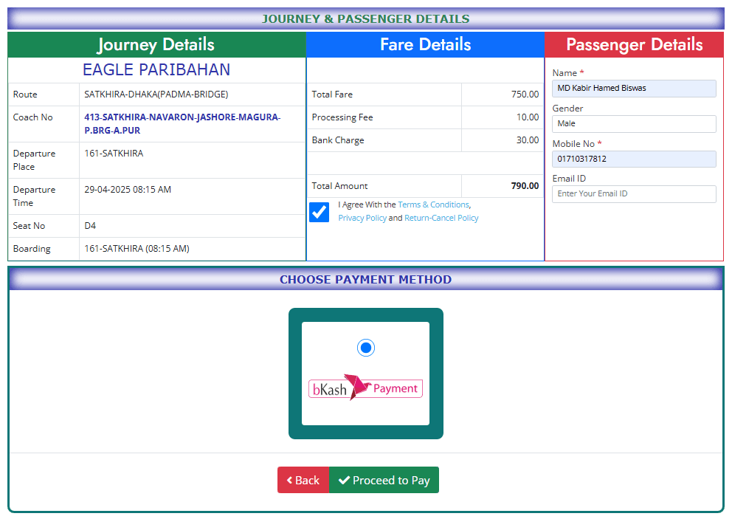Open the Return-Cancel Policy link
The width and height of the screenshot is (732, 519).
[x=441, y=218]
